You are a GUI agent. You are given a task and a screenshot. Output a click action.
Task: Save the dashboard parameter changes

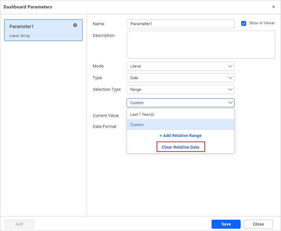pyautogui.click(x=226, y=224)
